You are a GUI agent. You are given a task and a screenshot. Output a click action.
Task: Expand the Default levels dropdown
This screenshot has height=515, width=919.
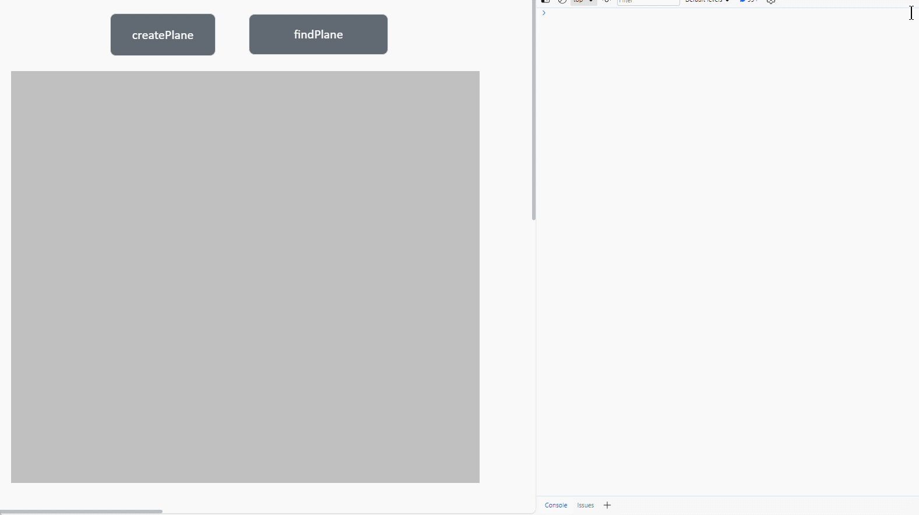tap(707, 1)
